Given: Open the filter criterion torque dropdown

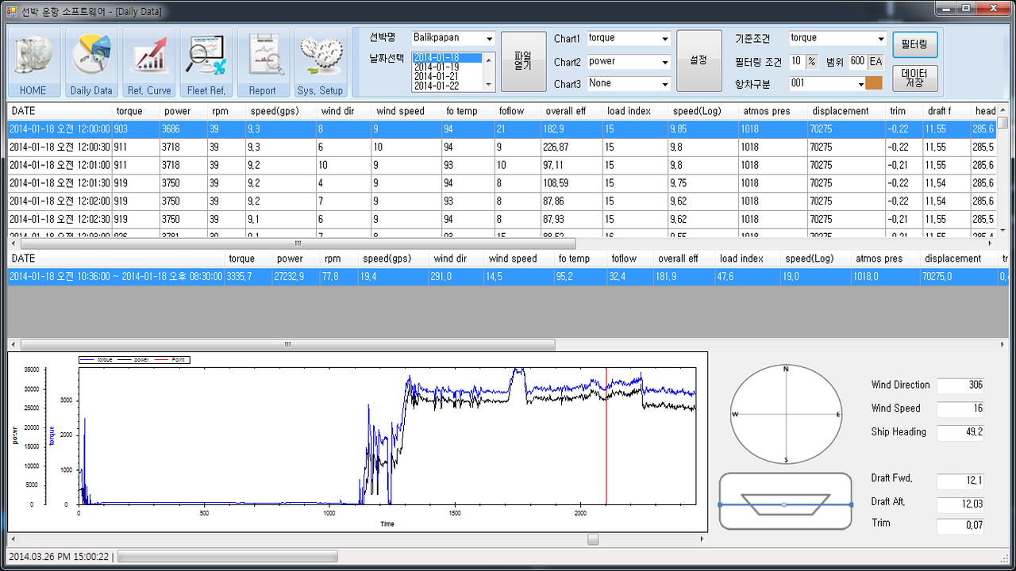Looking at the screenshot, I should 880,38.
